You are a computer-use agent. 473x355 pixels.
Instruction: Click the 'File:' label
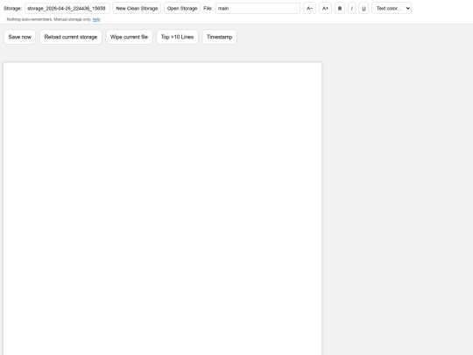click(208, 8)
